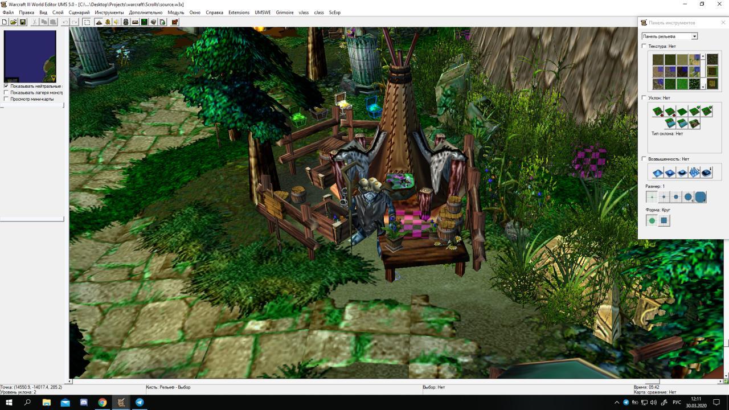The width and height of the screenshot is (729, 410).
Task: Select the plateau height tool
Action: point(682,172)
